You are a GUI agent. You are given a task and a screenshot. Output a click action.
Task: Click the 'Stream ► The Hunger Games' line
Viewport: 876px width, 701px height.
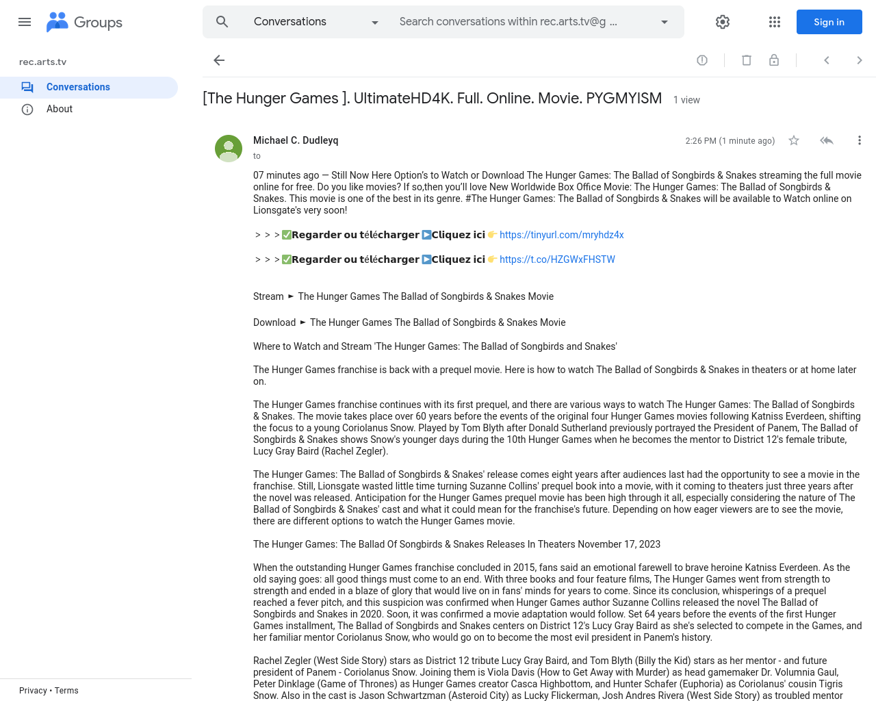pos(403,296)
